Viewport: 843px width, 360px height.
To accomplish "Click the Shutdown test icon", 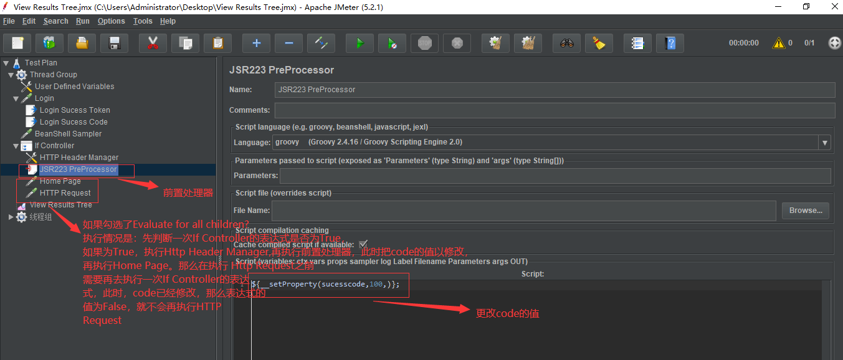I will pos(457,43).
